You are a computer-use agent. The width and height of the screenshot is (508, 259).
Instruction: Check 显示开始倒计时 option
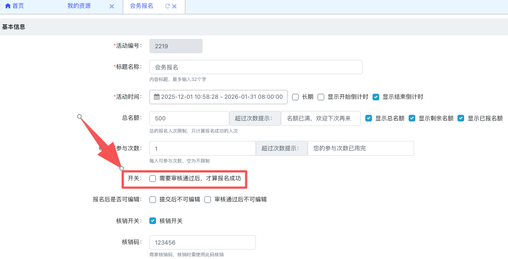[321, 97]
